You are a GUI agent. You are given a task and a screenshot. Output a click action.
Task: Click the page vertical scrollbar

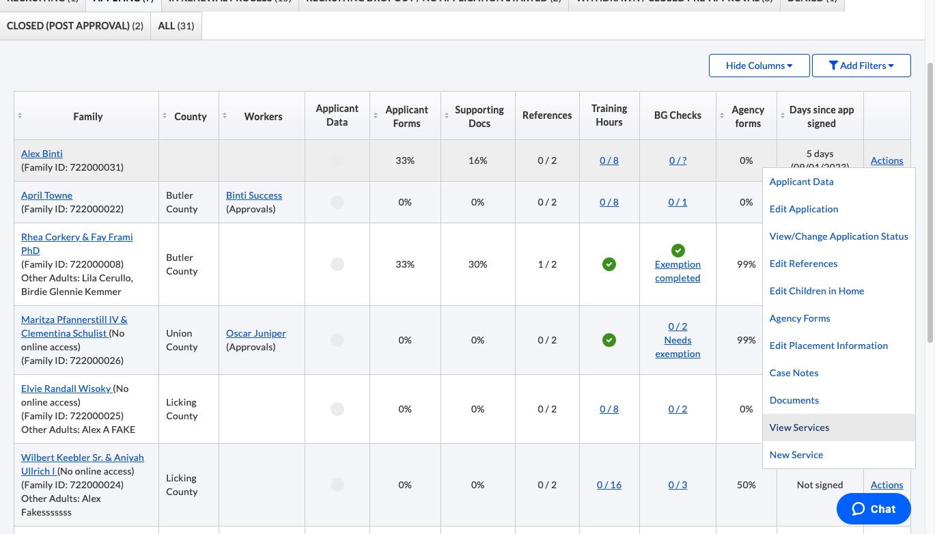(x=930, y=201)
